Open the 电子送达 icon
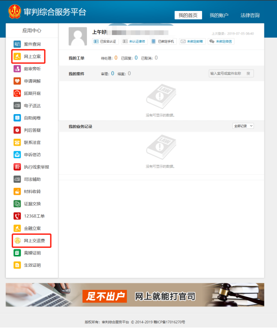 tap(17, 106)
